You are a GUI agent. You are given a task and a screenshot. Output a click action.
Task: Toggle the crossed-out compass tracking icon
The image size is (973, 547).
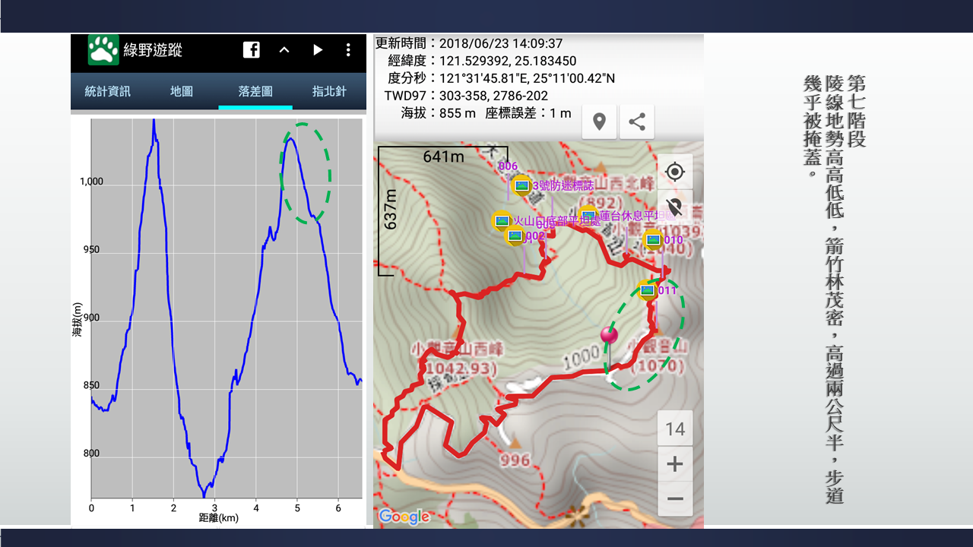pos(675,207)
